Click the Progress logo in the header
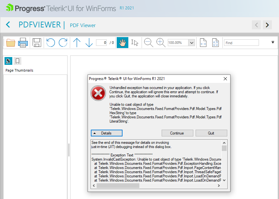Image resolution: width=279 pixels, height=199 pixels. pyautogui.click(x=25, y=8)
